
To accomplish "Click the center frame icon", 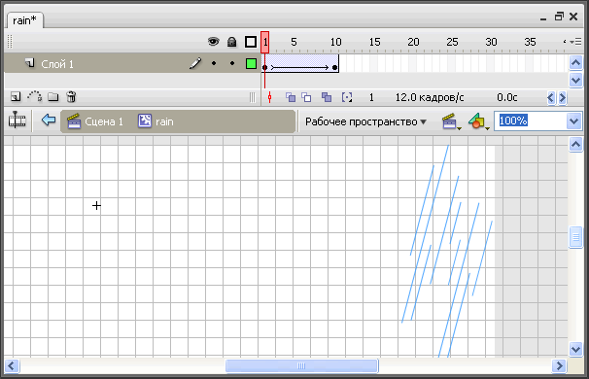I will point(269,97).
